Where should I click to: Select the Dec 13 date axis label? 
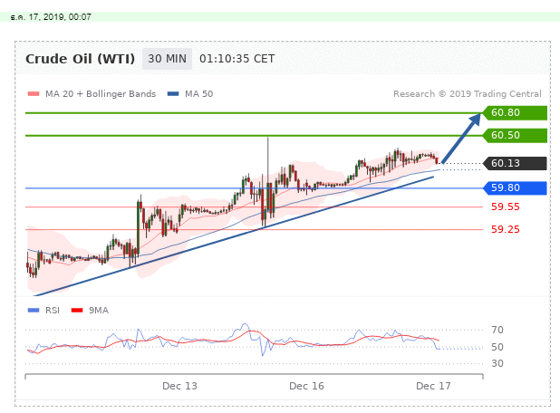pyautogui.click(x=179, y=386)
